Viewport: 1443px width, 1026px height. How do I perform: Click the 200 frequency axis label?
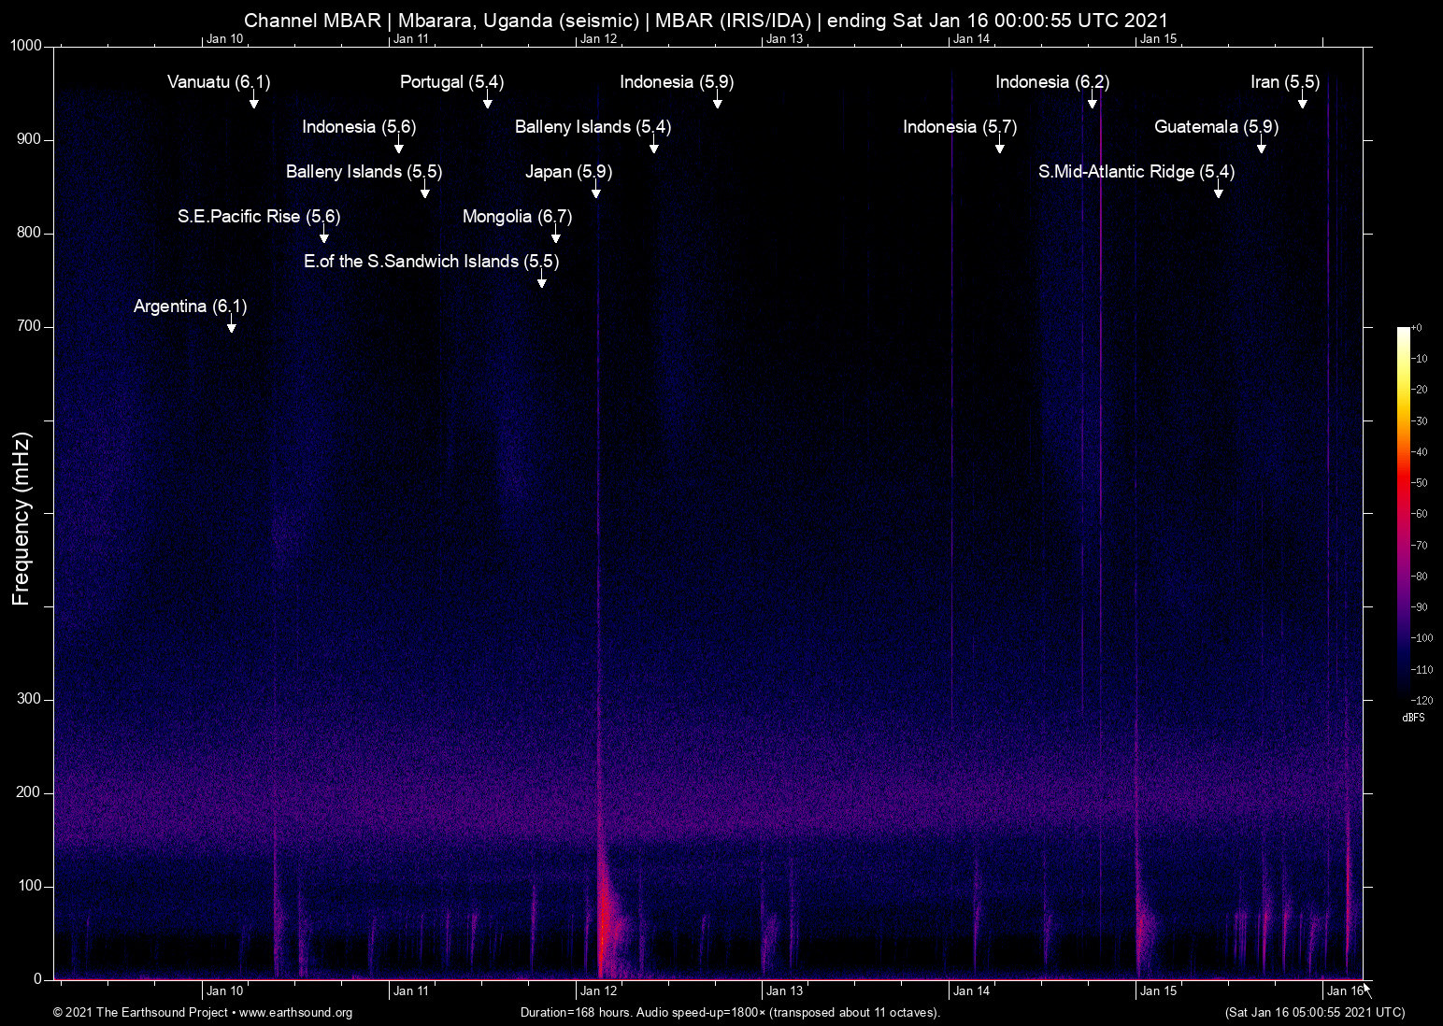pyautogui.click(x=30, y=792)
